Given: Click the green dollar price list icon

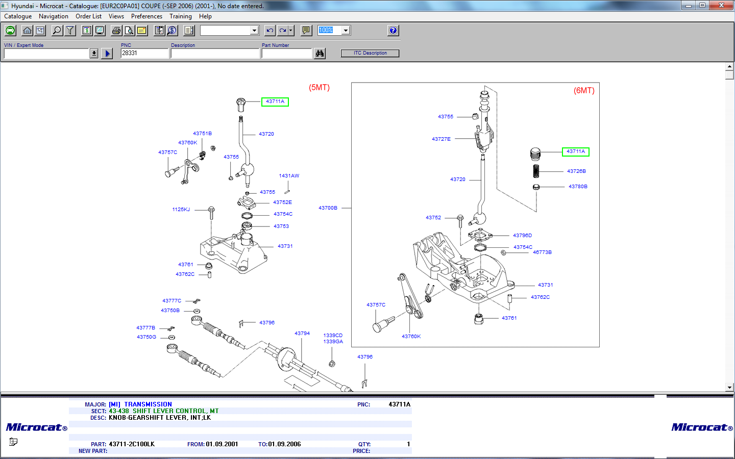Looking at the screenshot, I should point(87,31).
